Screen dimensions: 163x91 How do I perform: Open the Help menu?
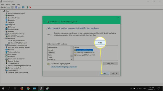tap(18, 4)
